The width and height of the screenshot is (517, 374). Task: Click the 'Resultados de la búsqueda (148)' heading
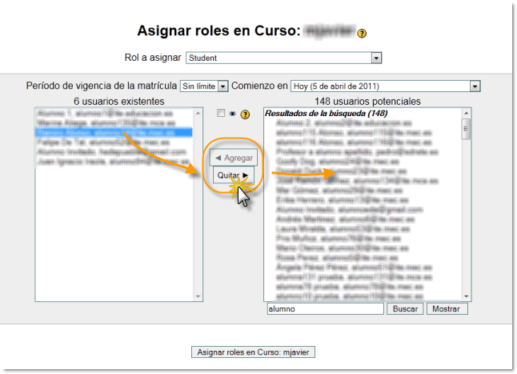pyautogui.click(x=315, y=114)
